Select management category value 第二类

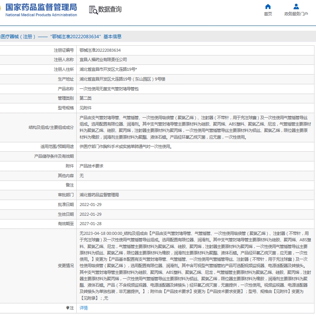[85, 98]
